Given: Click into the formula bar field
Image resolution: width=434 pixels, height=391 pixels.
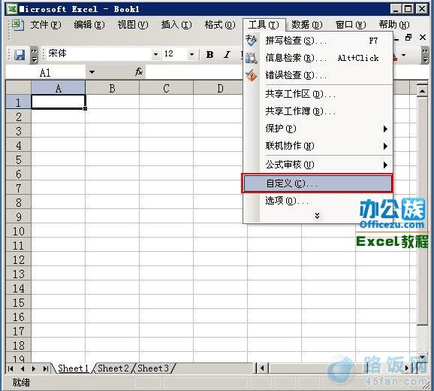Looking at the screenshot, I should (194, 73).
